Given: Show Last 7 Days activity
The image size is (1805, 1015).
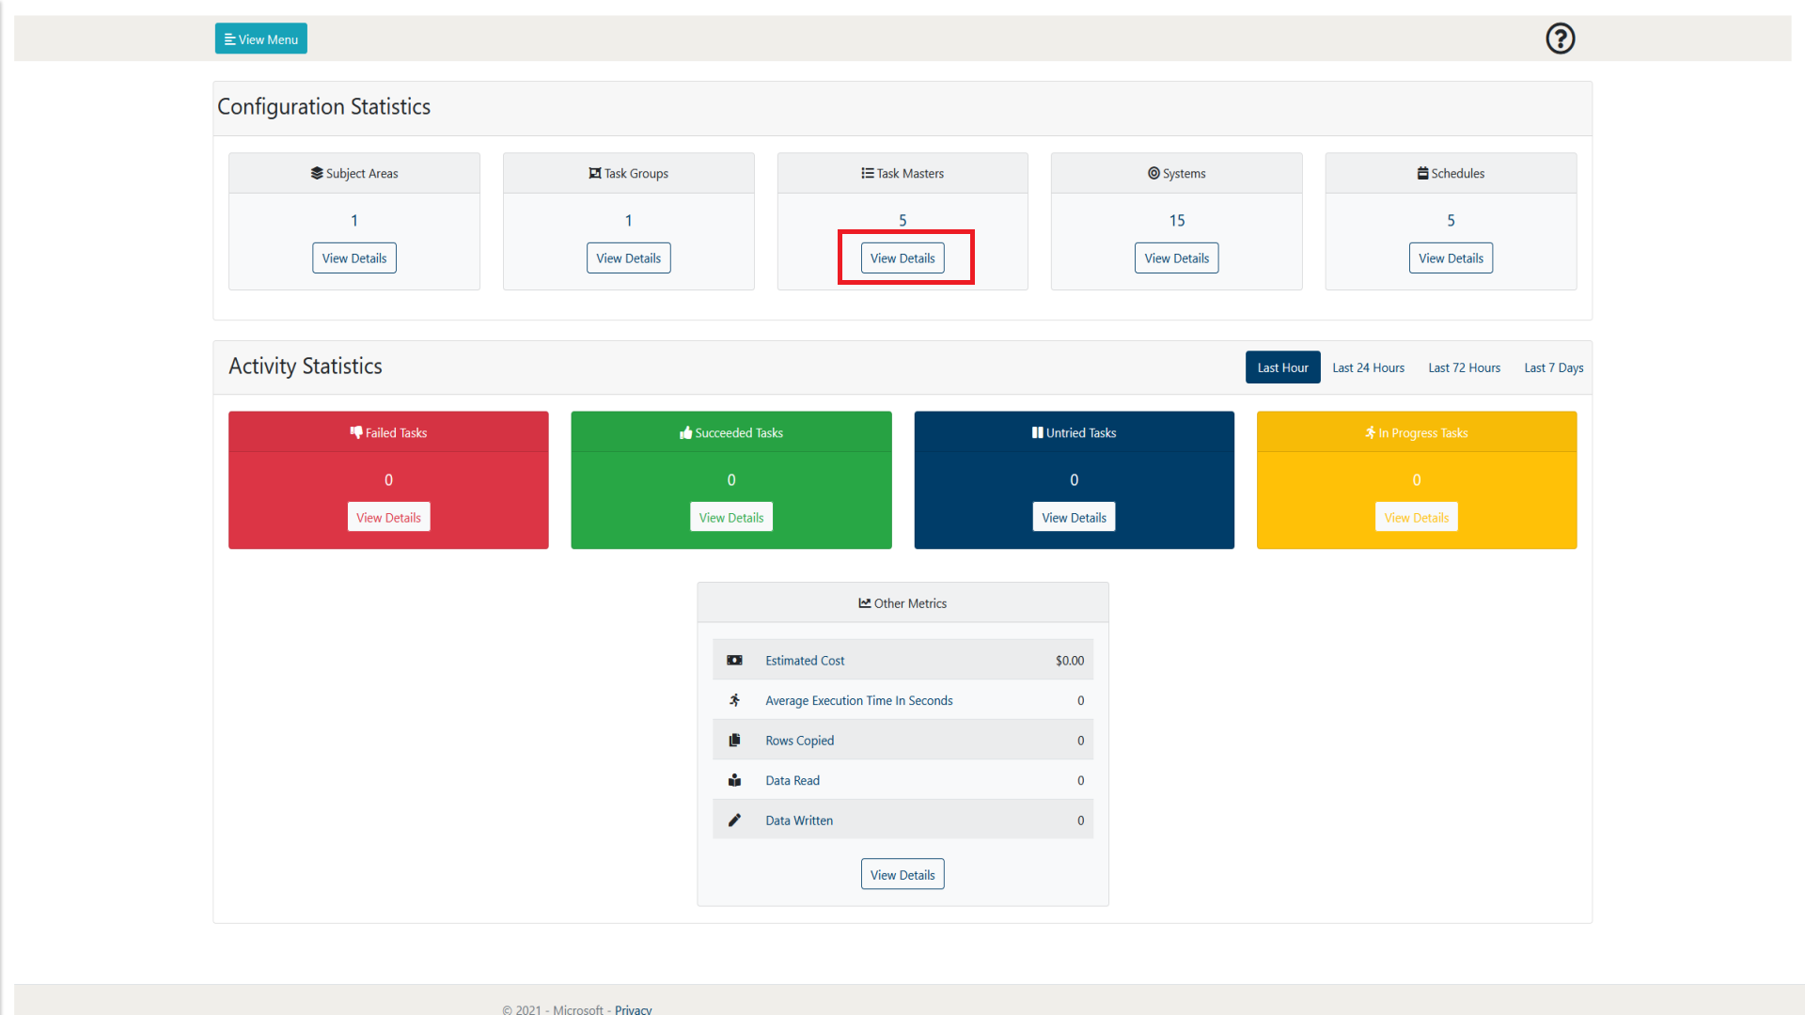Looking at the screenshot, I should click(x=1553, y=367).
